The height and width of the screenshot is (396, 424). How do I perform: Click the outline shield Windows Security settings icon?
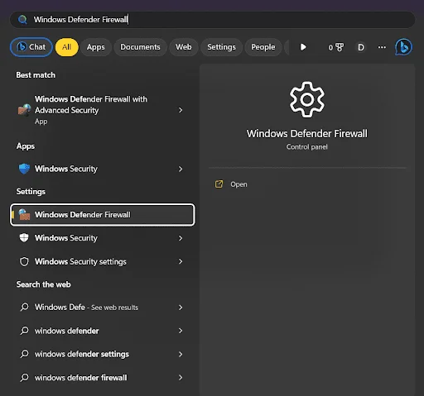[24, 261]
